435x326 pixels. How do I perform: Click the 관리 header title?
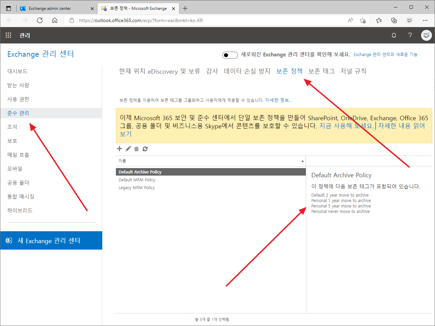click(25, 35)
